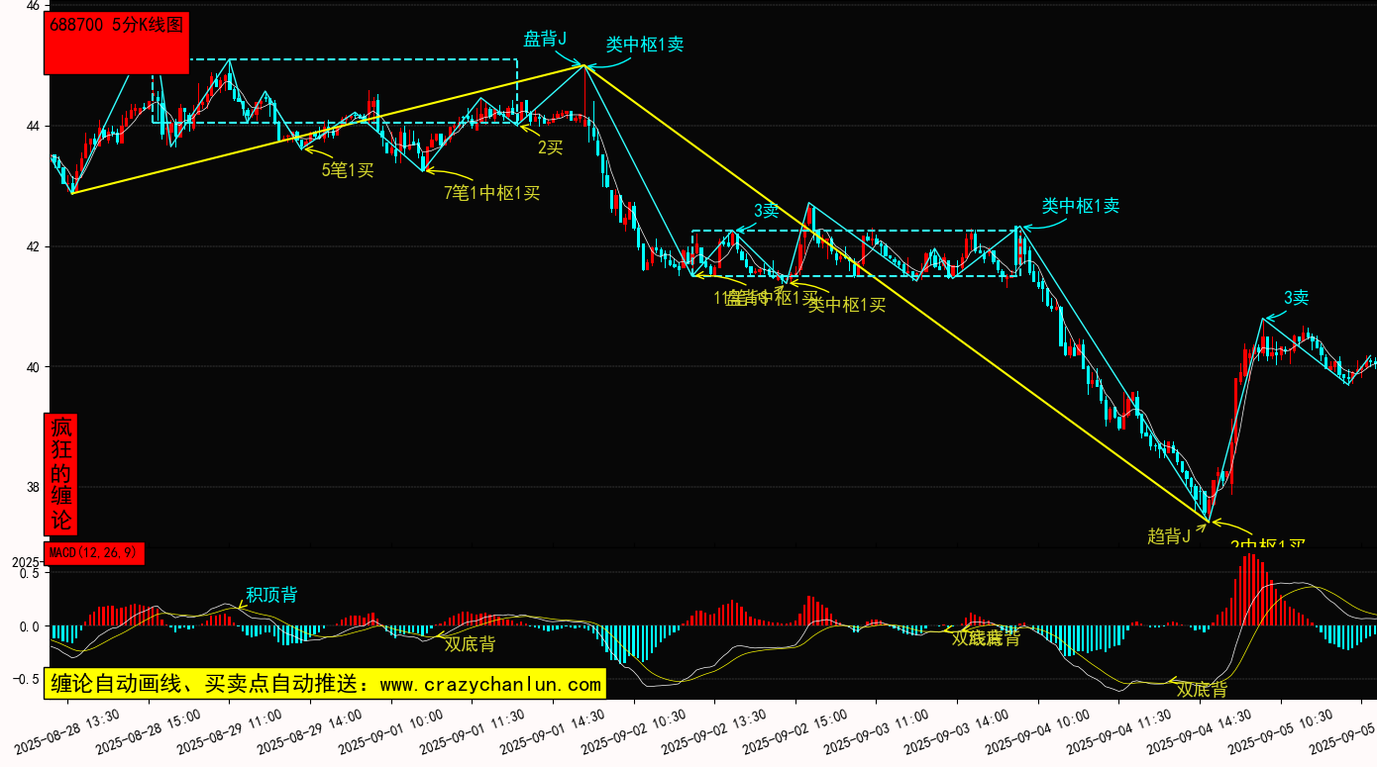Image resolution: width=1377 pixels, height=767 pixels.
Task: Click the 44 price axis label
Action: pyautogui.click(x=33, y=126)
